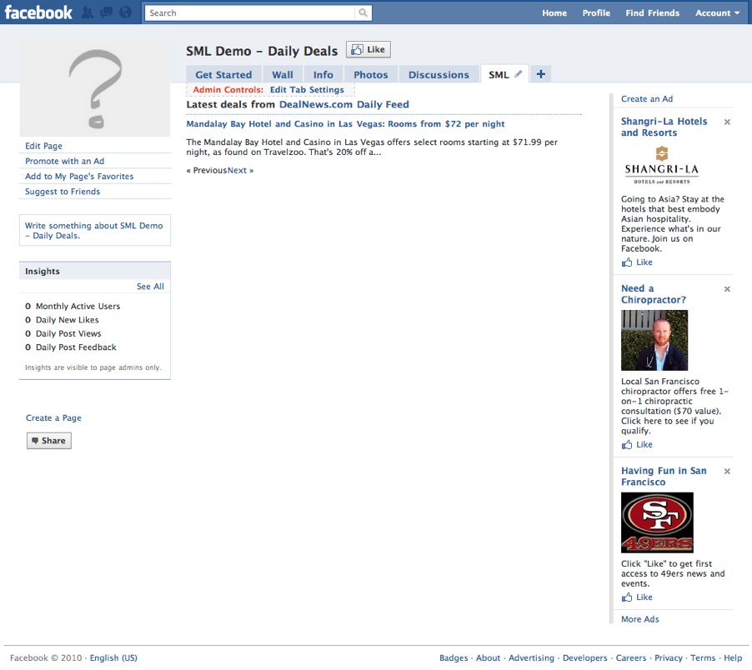Viewport: 752px width, 670px height.
Task: Switch to the Get Started tab
Action: [x=223, y=75]
